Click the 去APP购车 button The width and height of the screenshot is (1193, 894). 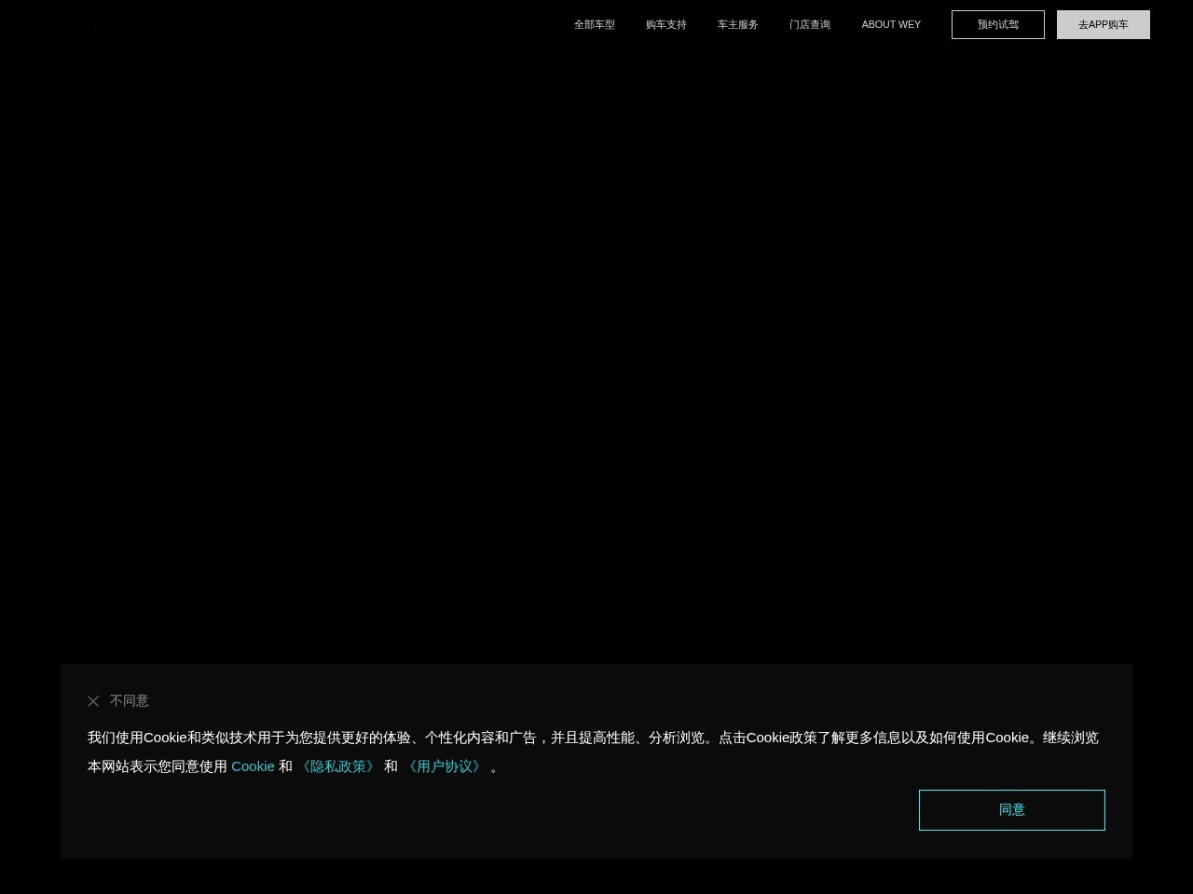1103,24
